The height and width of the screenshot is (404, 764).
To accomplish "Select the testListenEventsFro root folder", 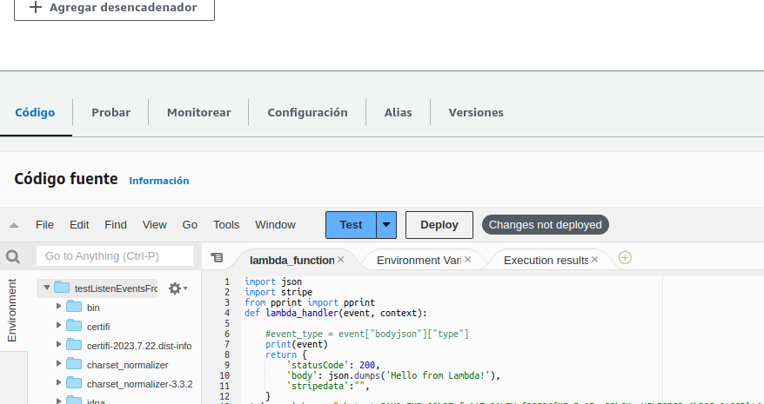I will pos(117,288).
